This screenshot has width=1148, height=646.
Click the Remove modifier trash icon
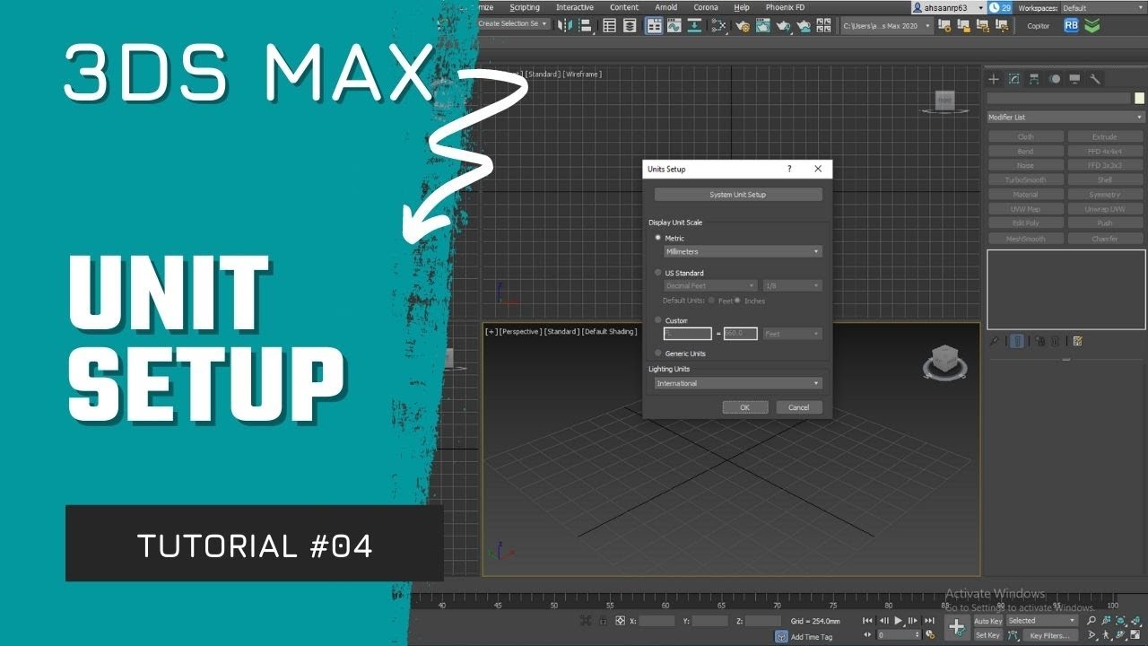pyautogui.click(x=1055, y=341)
